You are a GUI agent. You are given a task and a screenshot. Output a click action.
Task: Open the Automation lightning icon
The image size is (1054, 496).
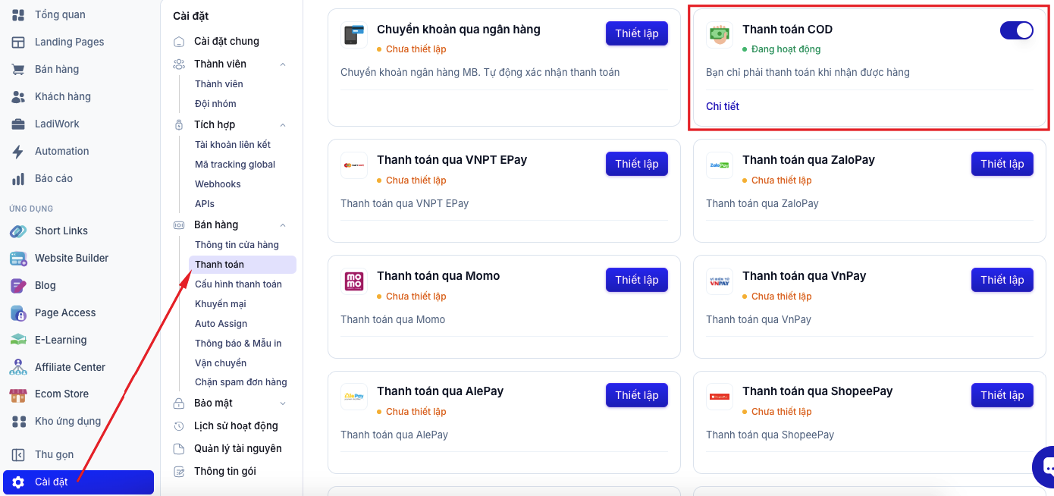(18, 151)
